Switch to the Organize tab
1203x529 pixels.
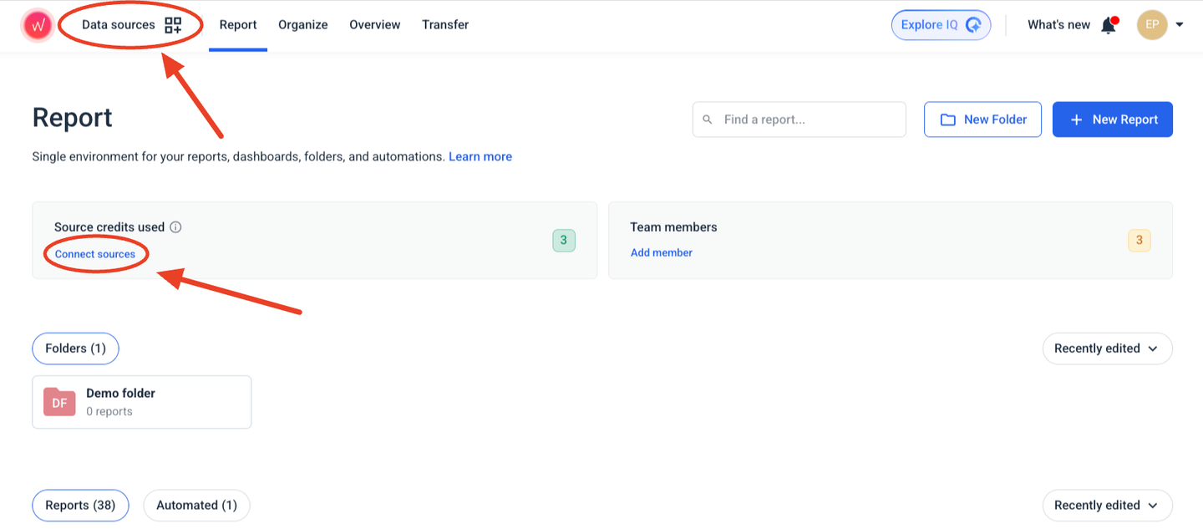[302, 25]
